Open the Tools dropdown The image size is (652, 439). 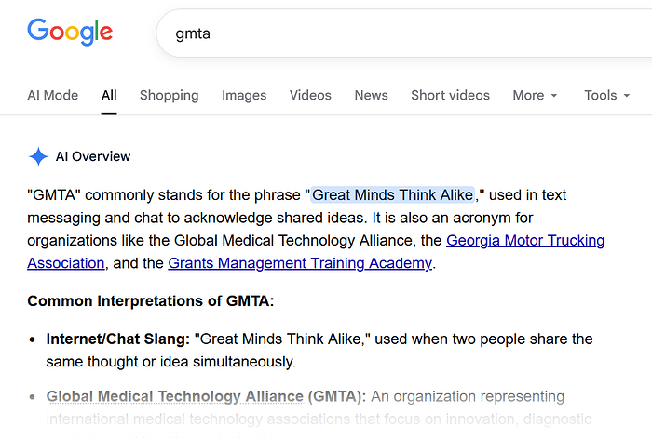[606, 95]
